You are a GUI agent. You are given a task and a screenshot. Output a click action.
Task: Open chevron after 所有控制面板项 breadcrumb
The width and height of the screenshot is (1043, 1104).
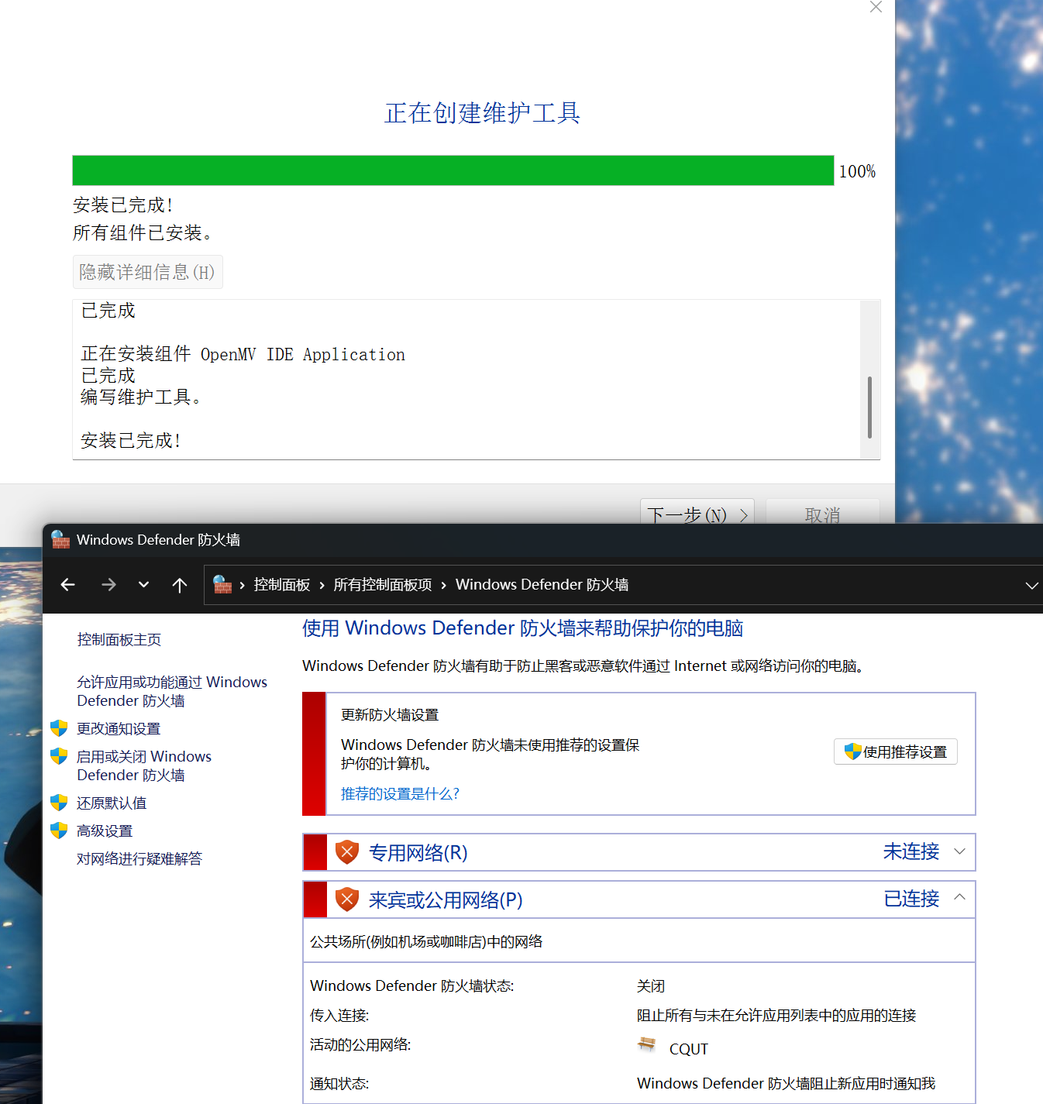coord(443,585)
